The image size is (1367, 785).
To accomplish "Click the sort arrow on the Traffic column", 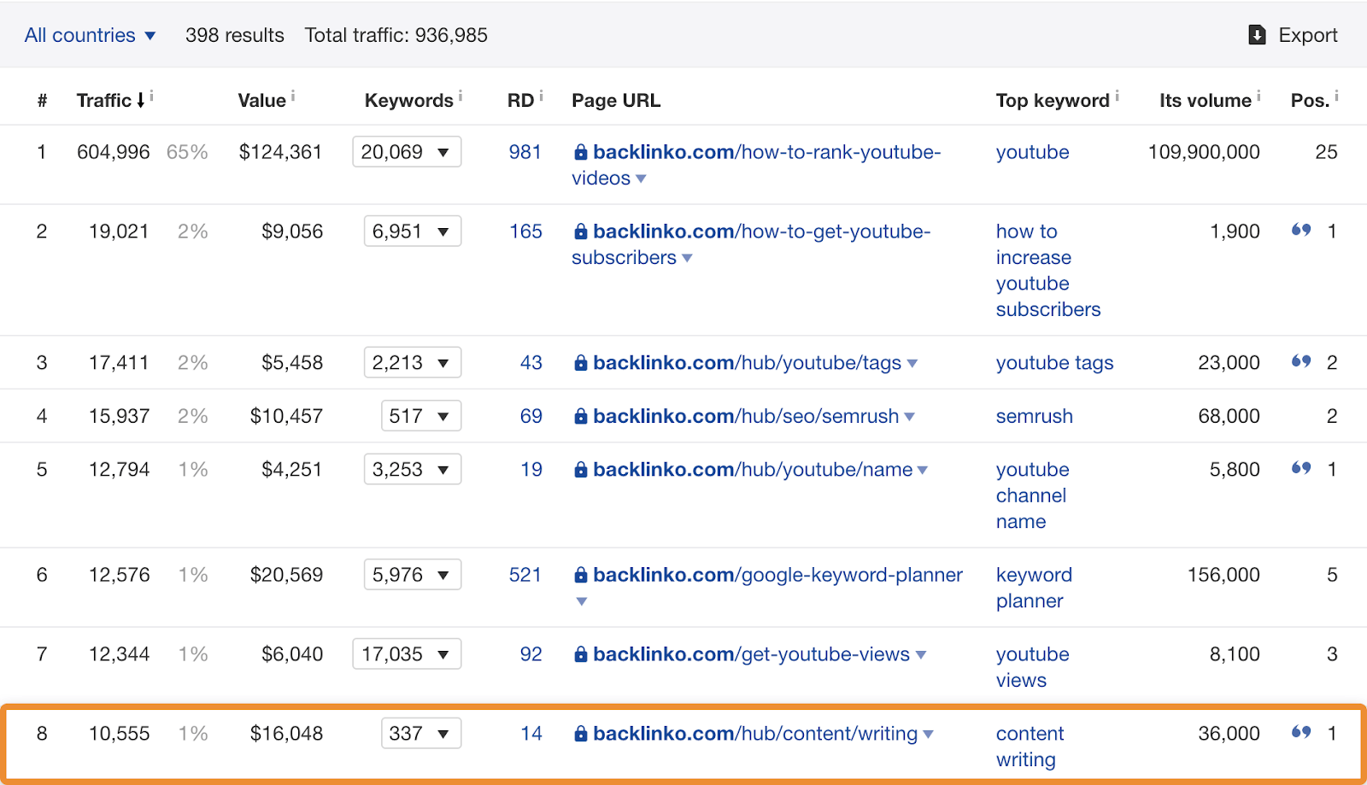I will click(x=143, y=99).
